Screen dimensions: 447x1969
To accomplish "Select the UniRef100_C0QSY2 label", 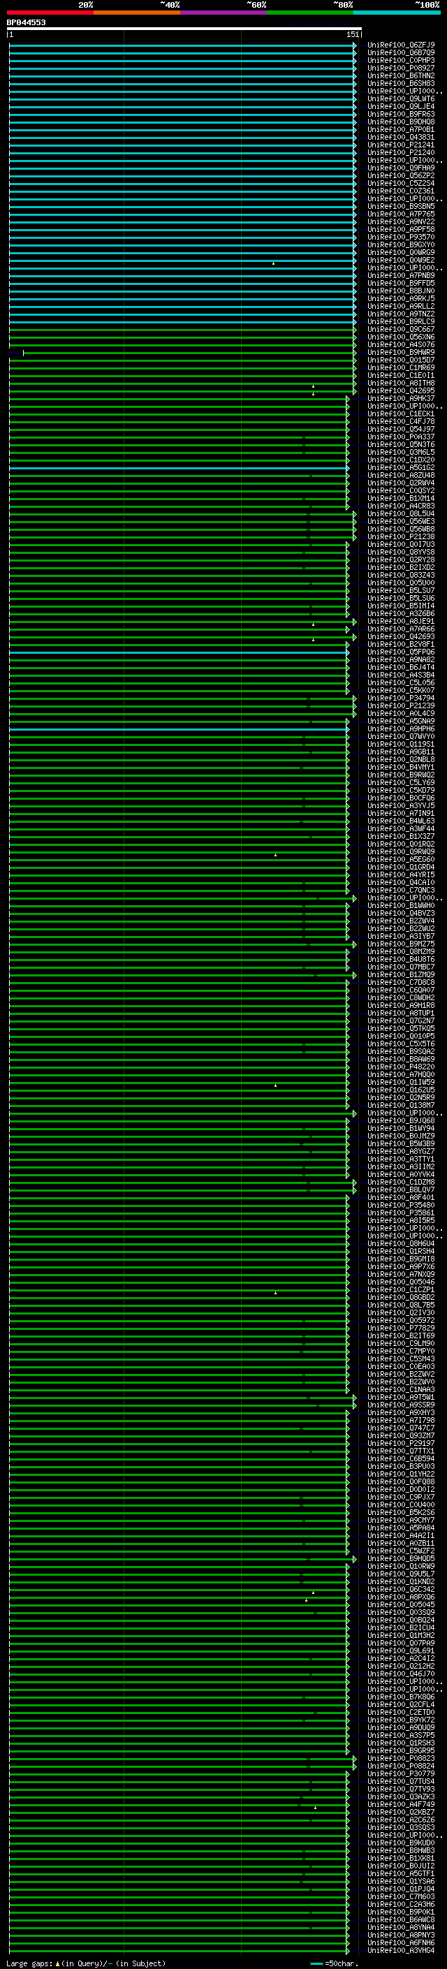I will coord(401,491).
